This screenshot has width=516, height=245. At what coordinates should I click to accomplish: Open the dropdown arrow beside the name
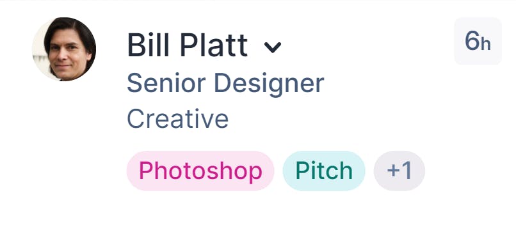(x=273, y=48)
